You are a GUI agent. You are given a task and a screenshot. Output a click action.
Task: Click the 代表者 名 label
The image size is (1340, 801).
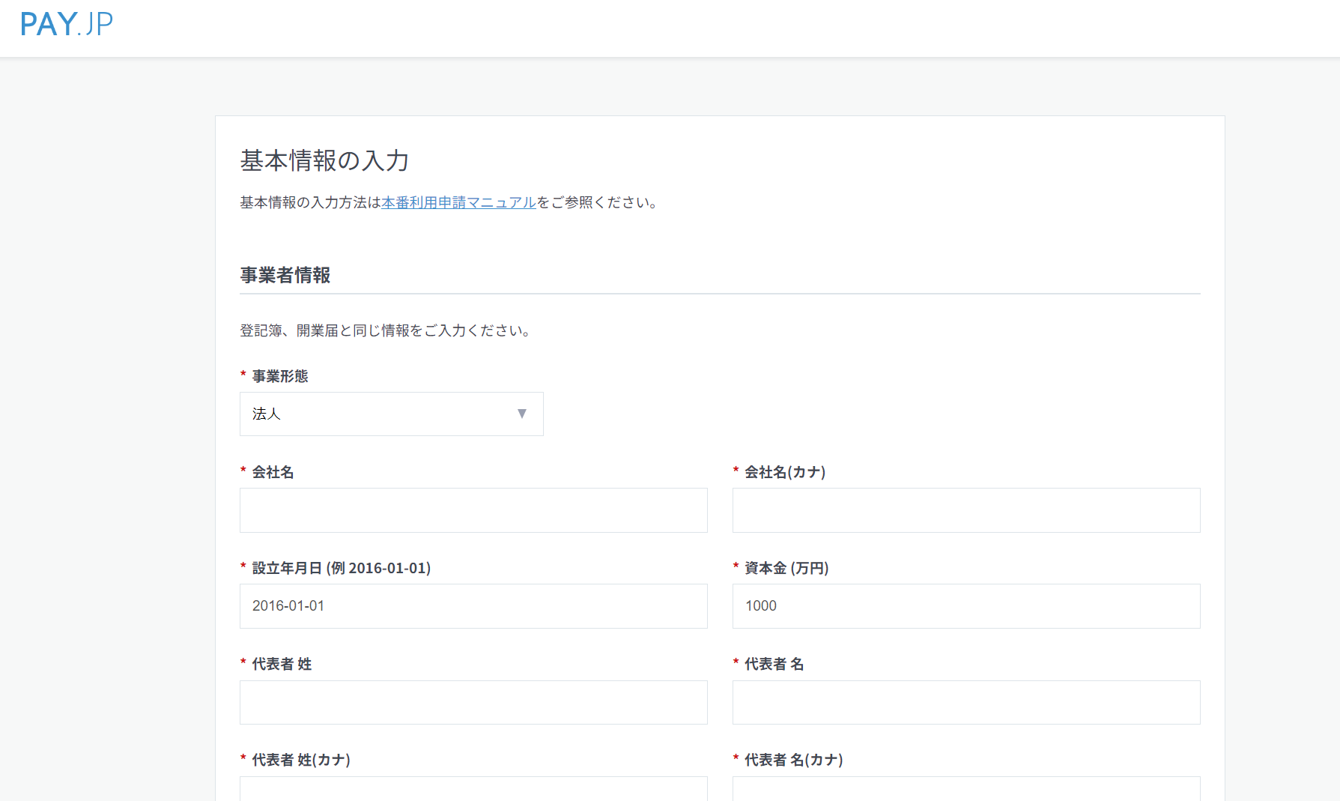coord(774,664)
